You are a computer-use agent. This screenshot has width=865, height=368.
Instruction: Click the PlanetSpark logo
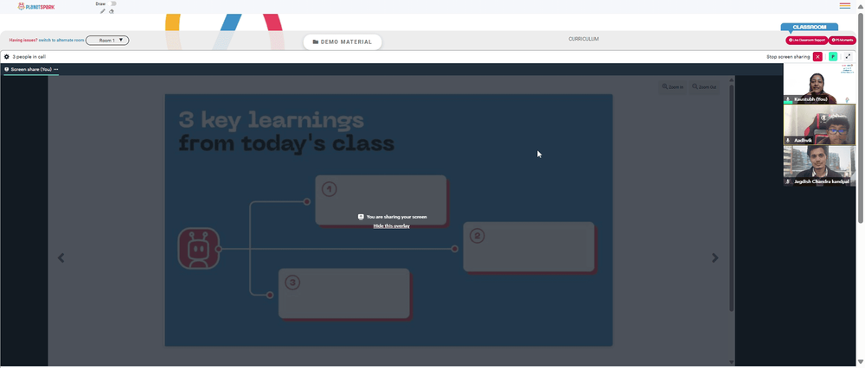coord(36,6)
